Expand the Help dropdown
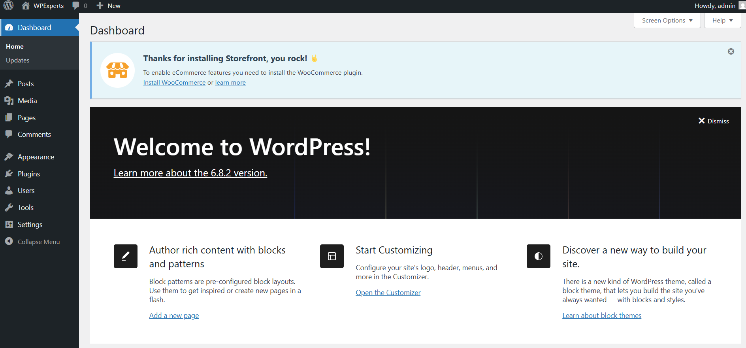The height and width of the screenshot is (348, 746). click(722, 21)
